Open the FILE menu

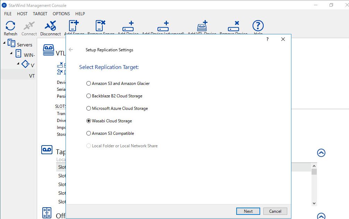click(x=8, y=14)
